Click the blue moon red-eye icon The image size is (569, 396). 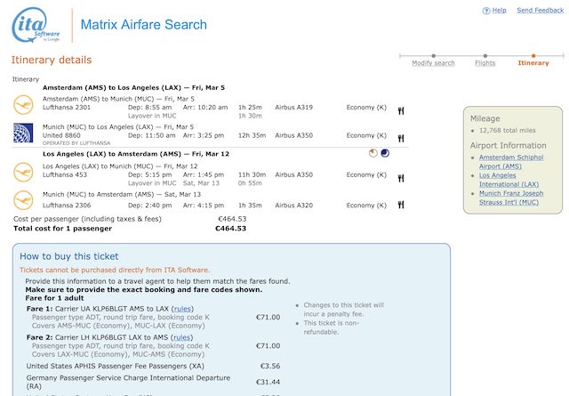point(385,153)
